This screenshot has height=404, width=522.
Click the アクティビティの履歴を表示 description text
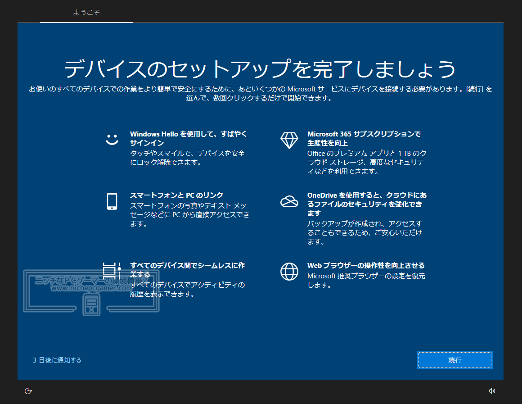188,289
